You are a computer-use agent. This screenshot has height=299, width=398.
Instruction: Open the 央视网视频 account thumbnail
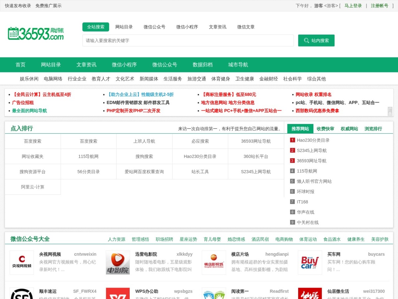click(x=22, y=262)
